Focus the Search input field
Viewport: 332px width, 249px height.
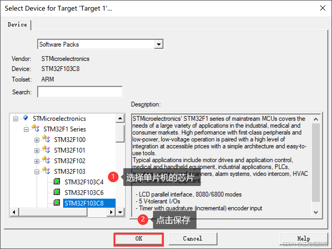point(80,92)
